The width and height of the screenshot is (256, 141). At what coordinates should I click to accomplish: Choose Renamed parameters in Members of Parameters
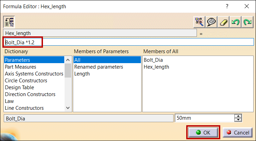99,67
